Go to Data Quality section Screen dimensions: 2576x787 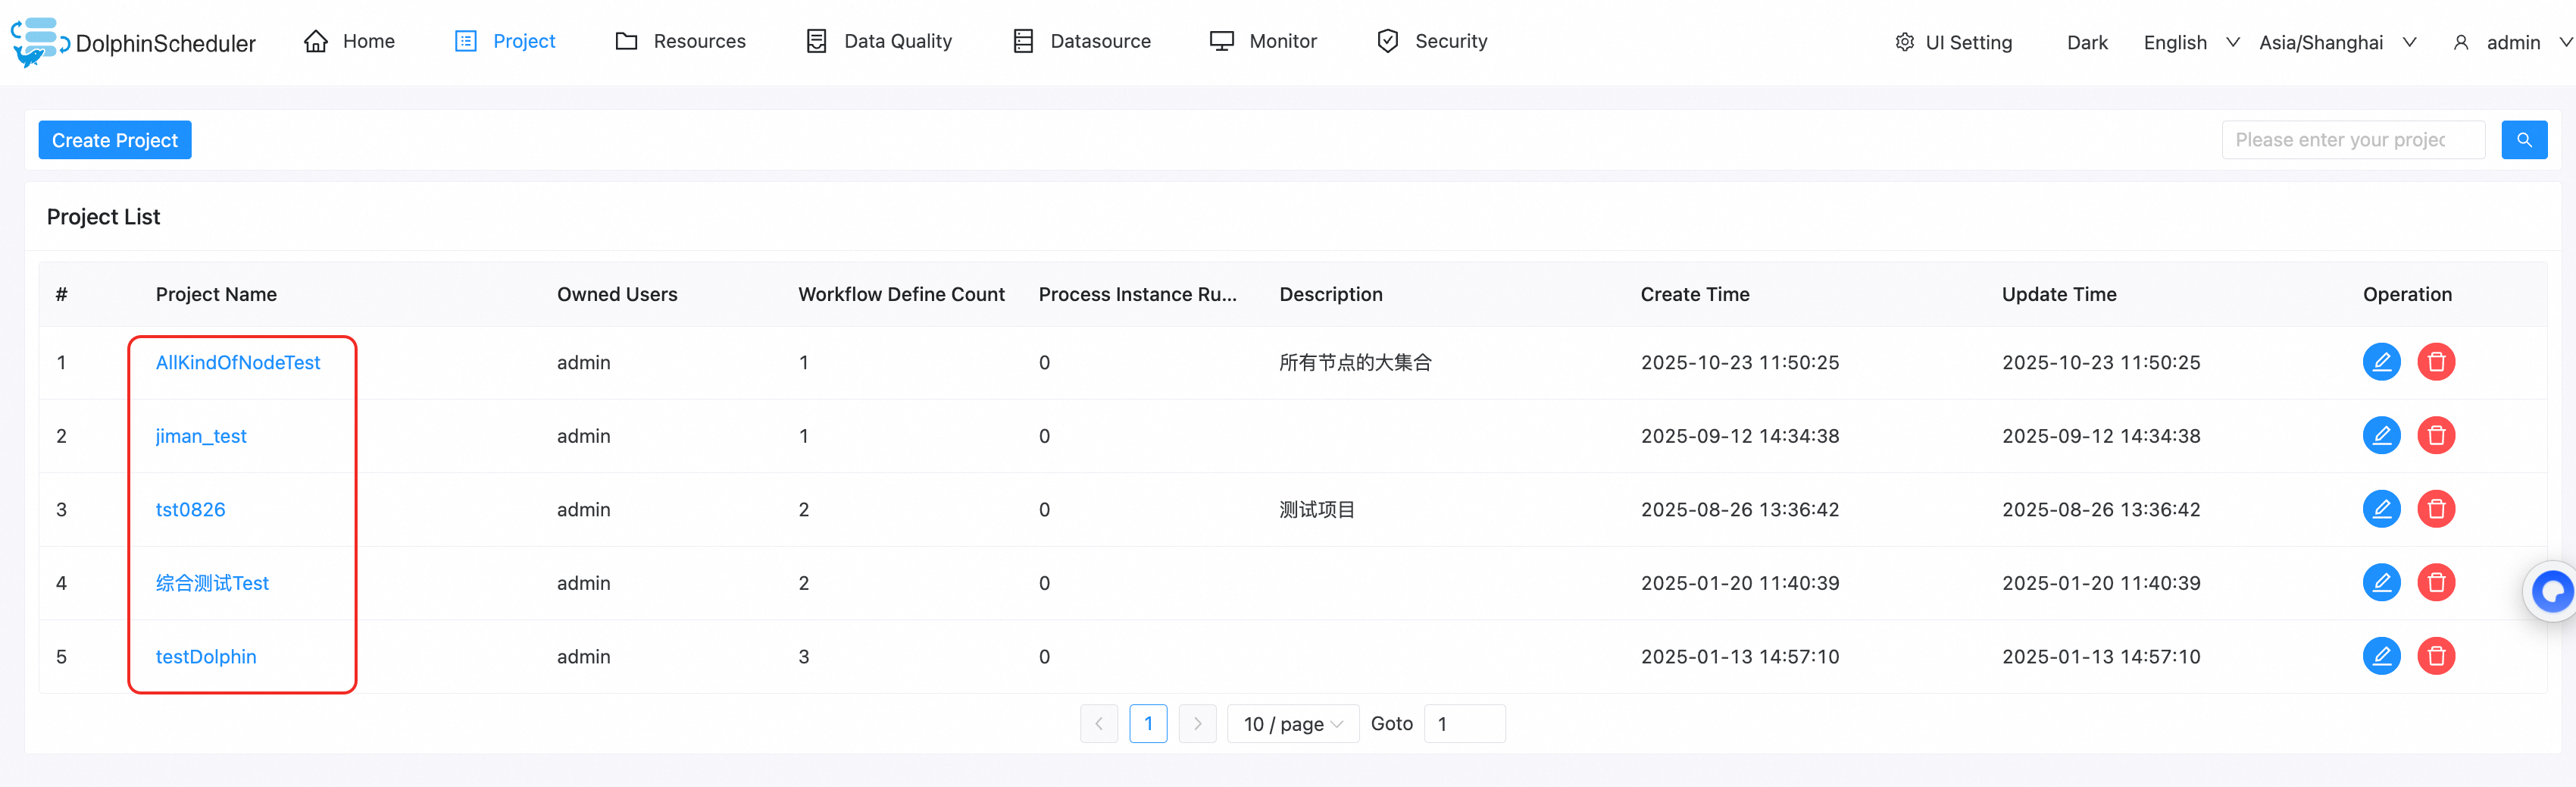(878, 41)
